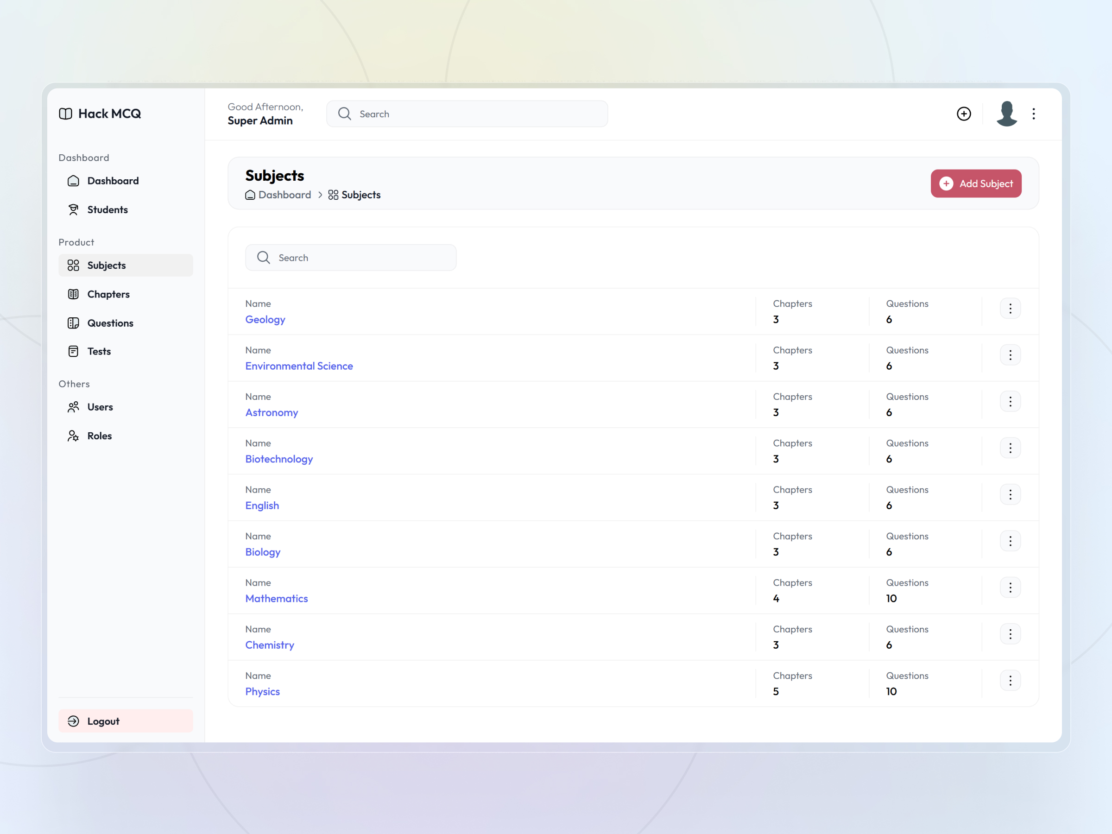This screenshot has height=834, width=1112.
Task: Select the Roles icon in the sidebar
Action: point(73,436)
